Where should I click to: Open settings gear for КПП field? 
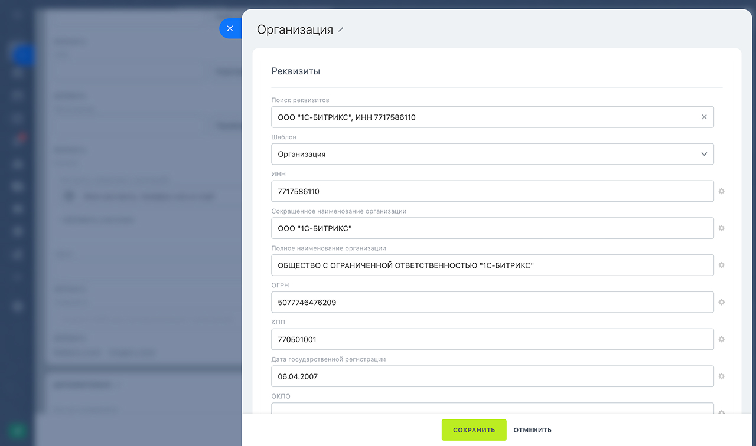tap(722, 339)
